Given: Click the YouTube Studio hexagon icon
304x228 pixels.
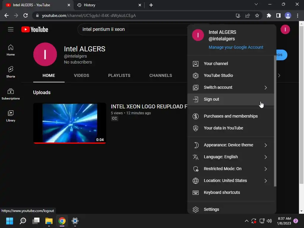Looking at the screenshot, I should click(x=195, y=75).
